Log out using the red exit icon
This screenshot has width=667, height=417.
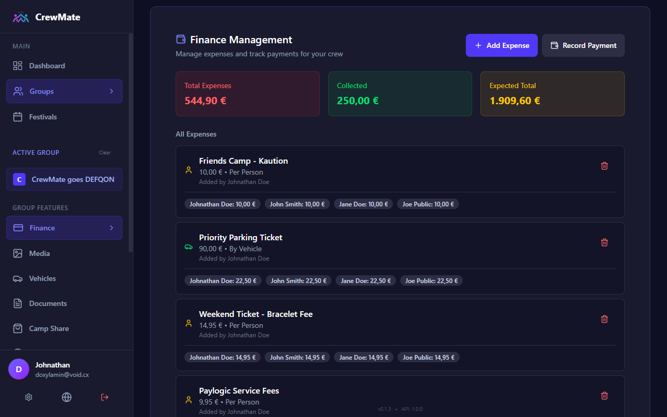105,397
